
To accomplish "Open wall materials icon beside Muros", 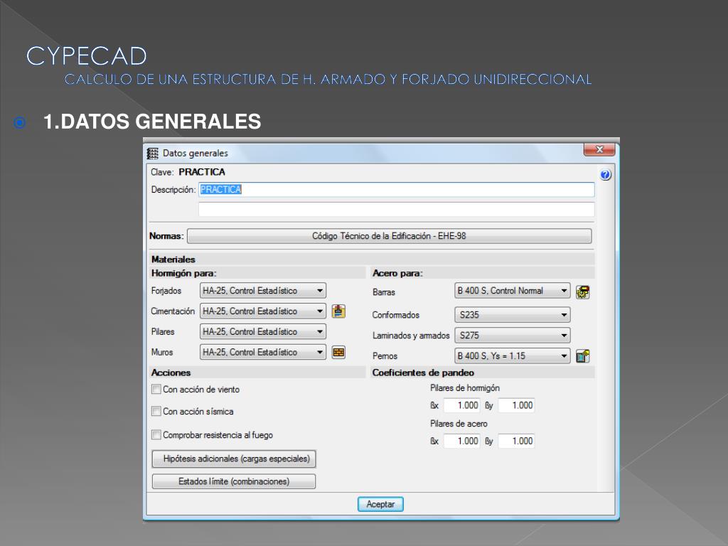I will [x=338, y=353].
